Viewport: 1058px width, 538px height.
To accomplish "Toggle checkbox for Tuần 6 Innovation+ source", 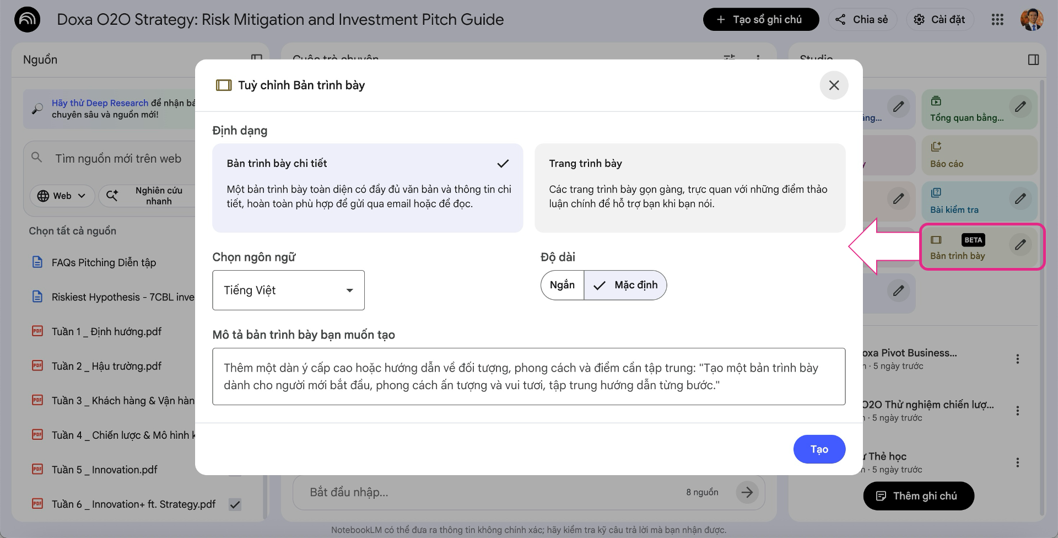I will (x=235, y=504).
